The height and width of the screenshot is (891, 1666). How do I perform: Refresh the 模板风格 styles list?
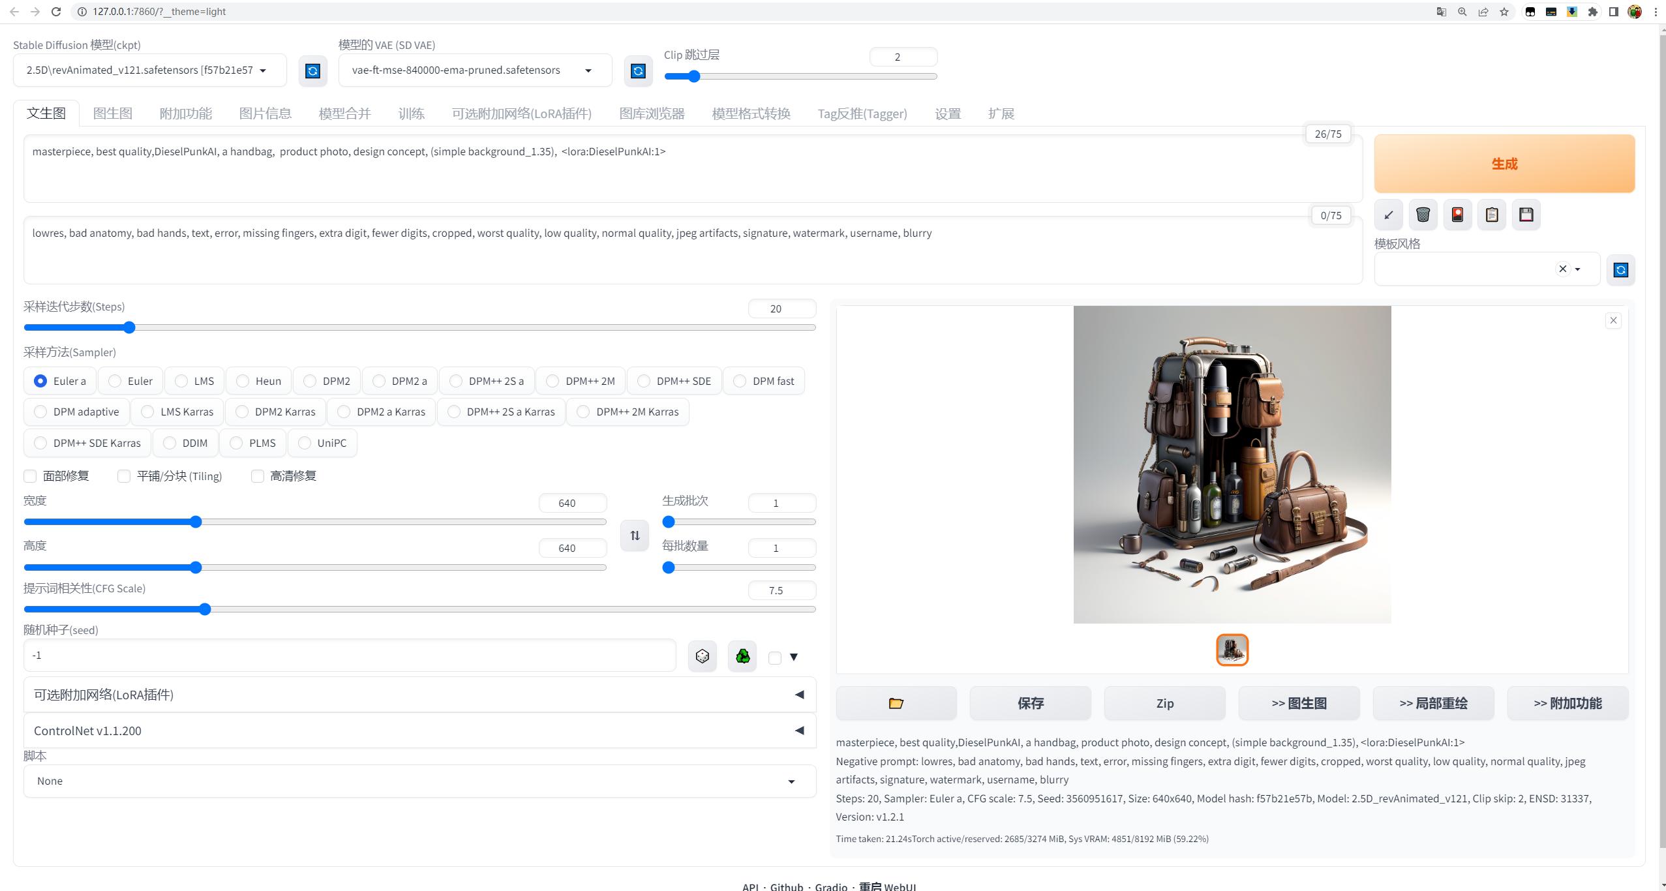pos(1621,269)
